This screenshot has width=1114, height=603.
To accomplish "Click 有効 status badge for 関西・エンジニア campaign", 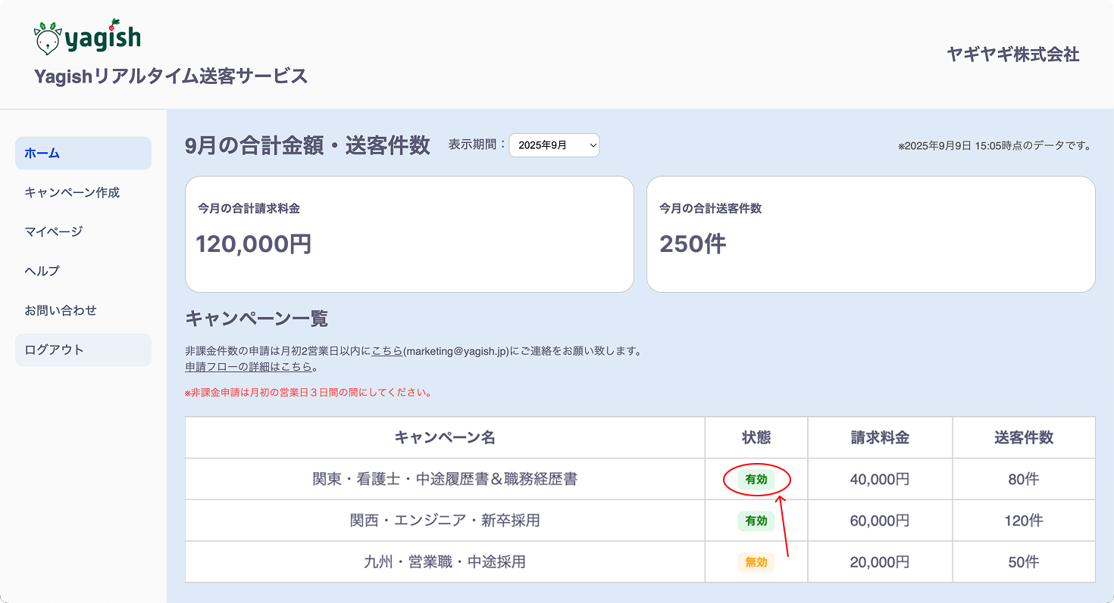I will point(756,521).
